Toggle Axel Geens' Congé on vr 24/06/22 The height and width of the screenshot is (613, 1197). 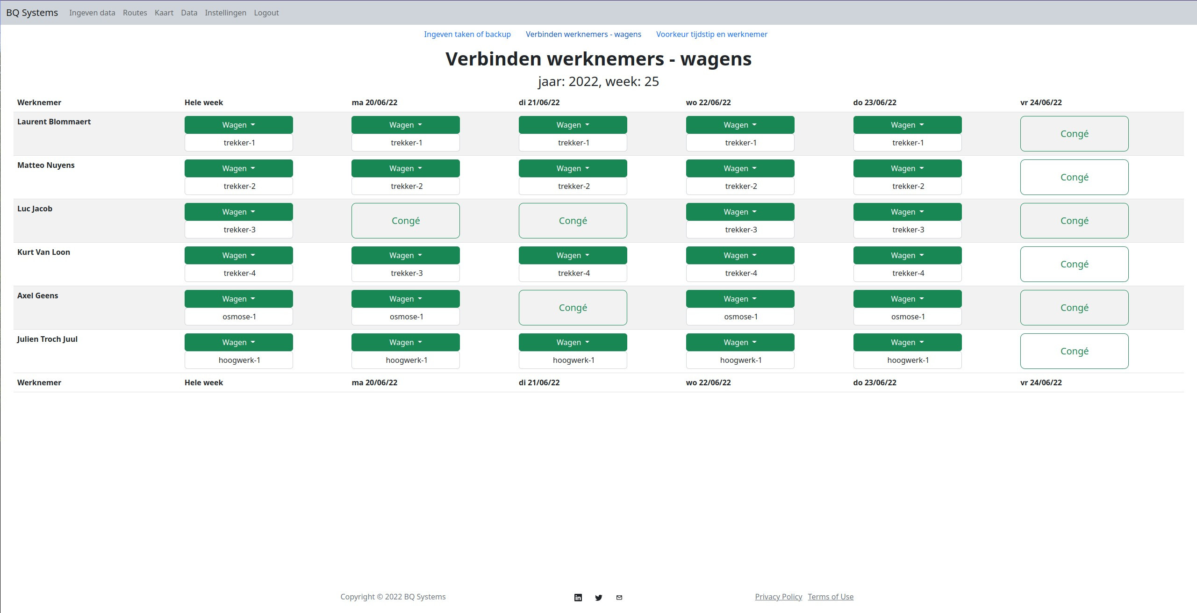click(x=1075, y=308)
